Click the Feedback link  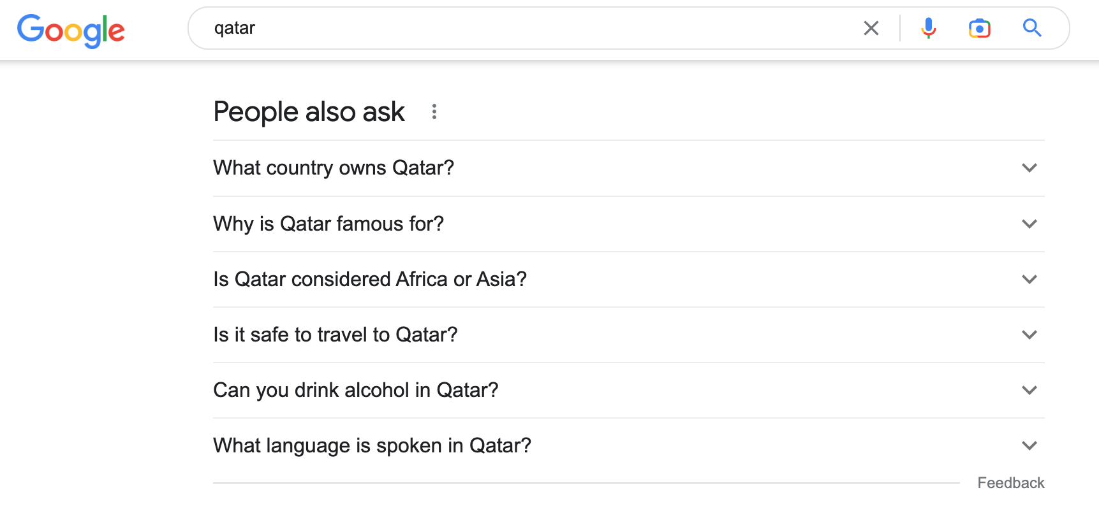(x=1011, y=483)
